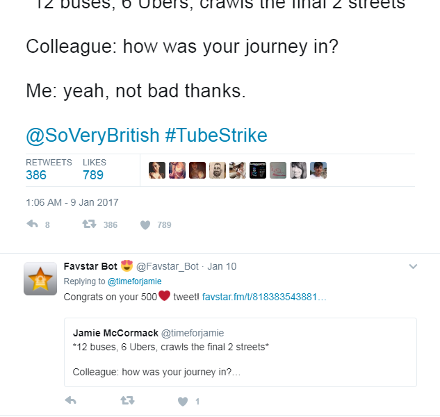This screenshot has height=417, width=440.
Task: Open @timeforjamie replying-to link
Action: tap(134, 281)
